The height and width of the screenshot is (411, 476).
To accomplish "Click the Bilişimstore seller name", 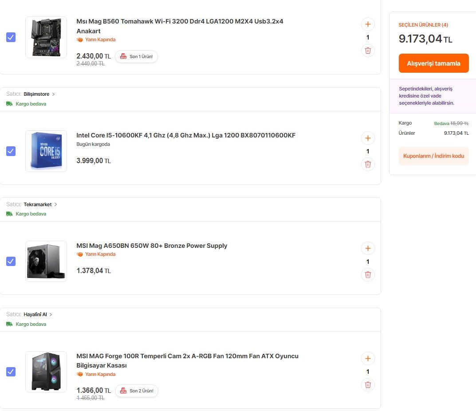I will point(36,94).
